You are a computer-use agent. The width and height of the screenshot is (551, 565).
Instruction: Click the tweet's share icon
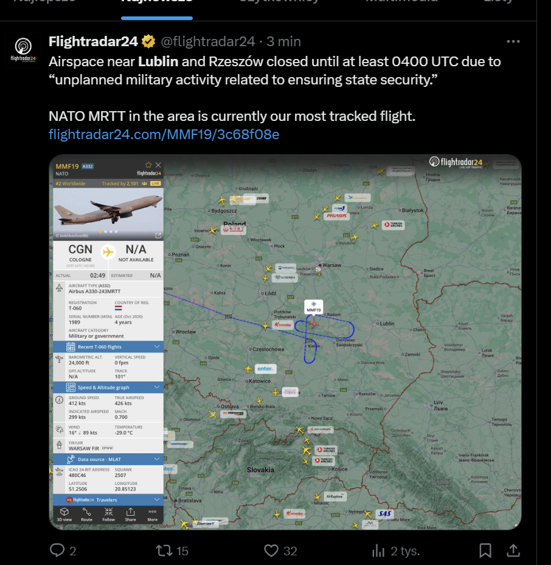513,550
